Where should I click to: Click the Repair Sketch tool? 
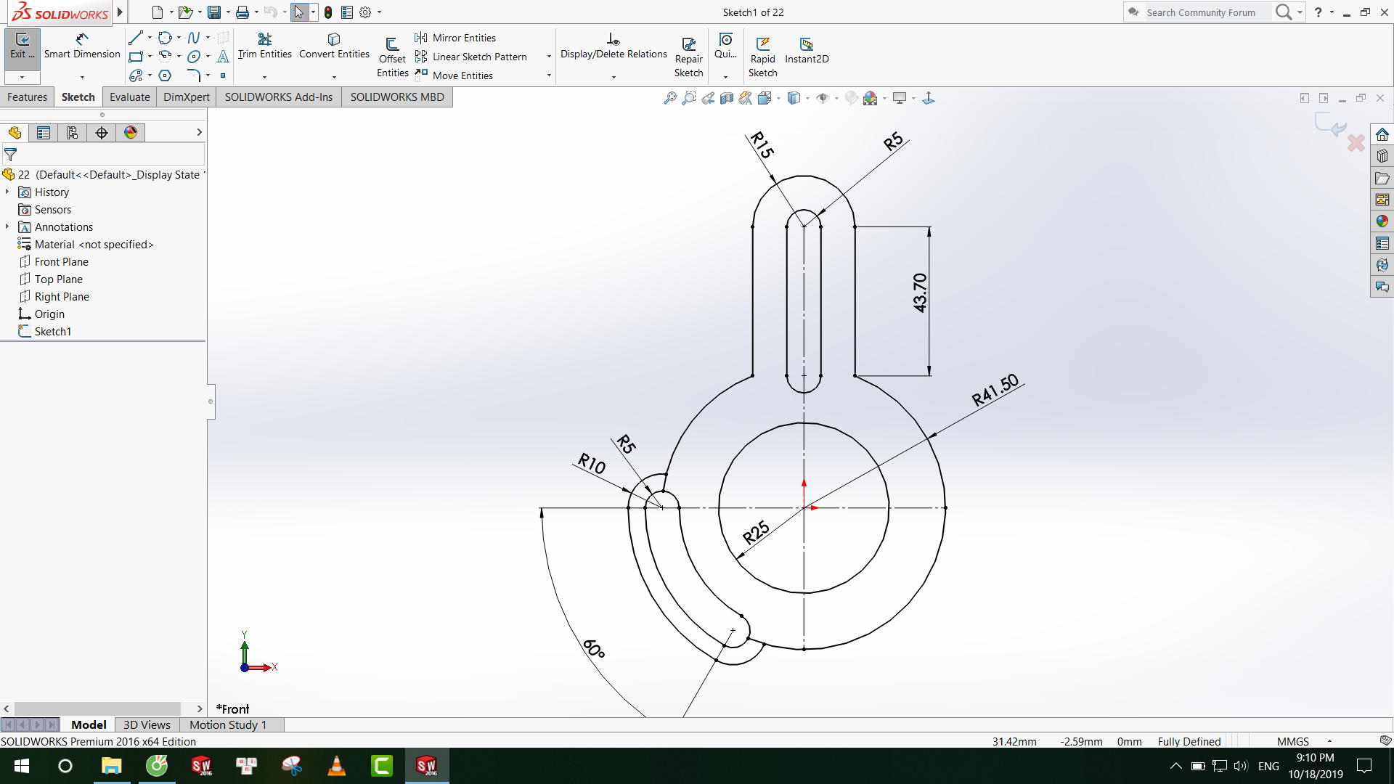(689, 57)
